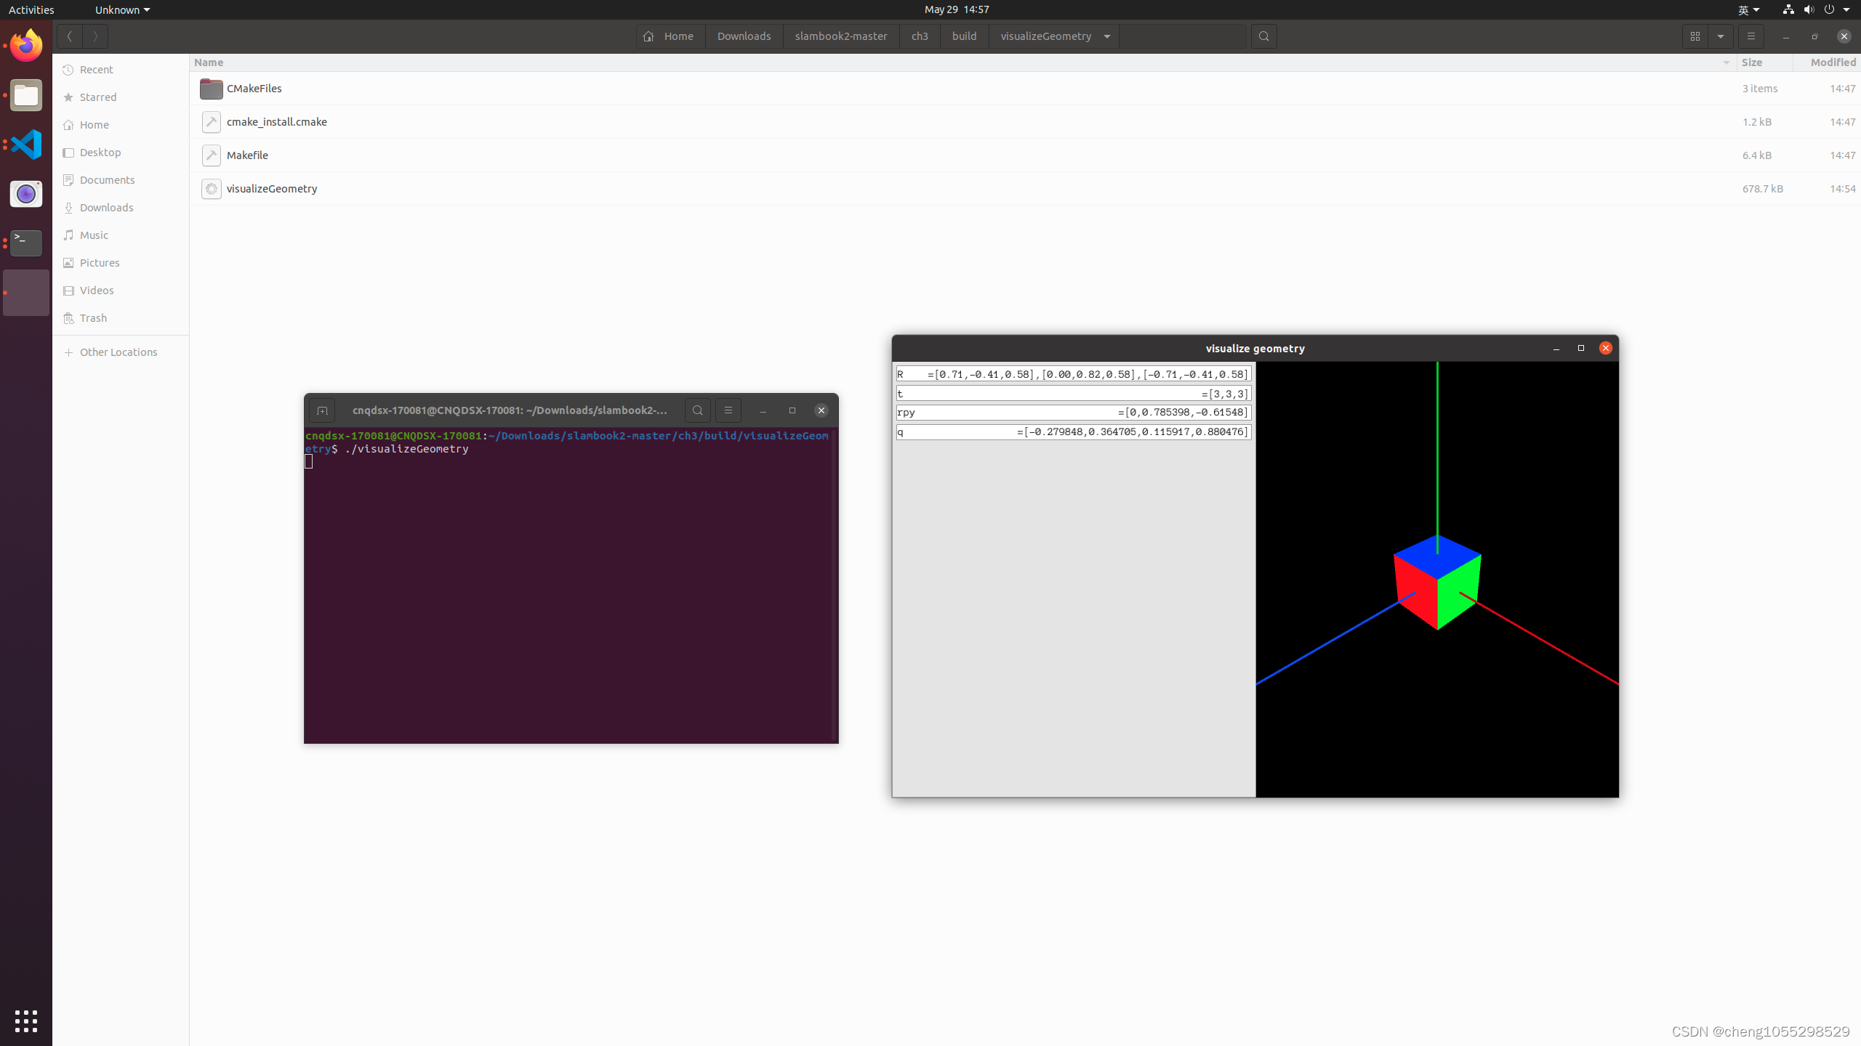This screenshot has height=1046, width=1861.
Task: Navigate to slambook2-master breadcrumb
Action: click(840, 36)
